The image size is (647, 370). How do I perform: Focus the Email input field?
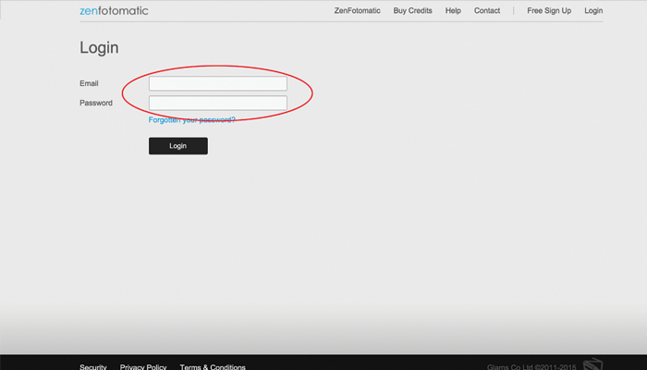[218, 84]
